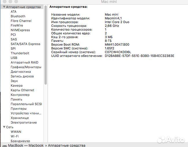Click Общее количество ядер label

tap(71, 33)
